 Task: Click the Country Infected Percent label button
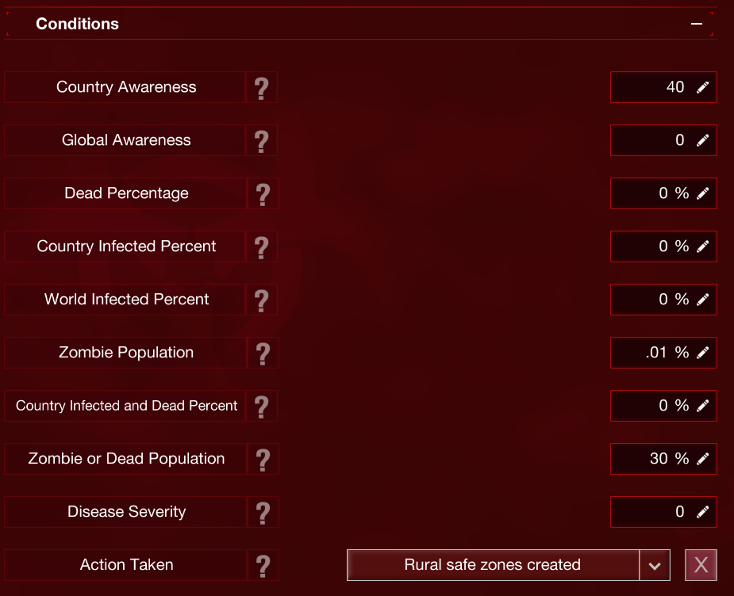point(126,246)
